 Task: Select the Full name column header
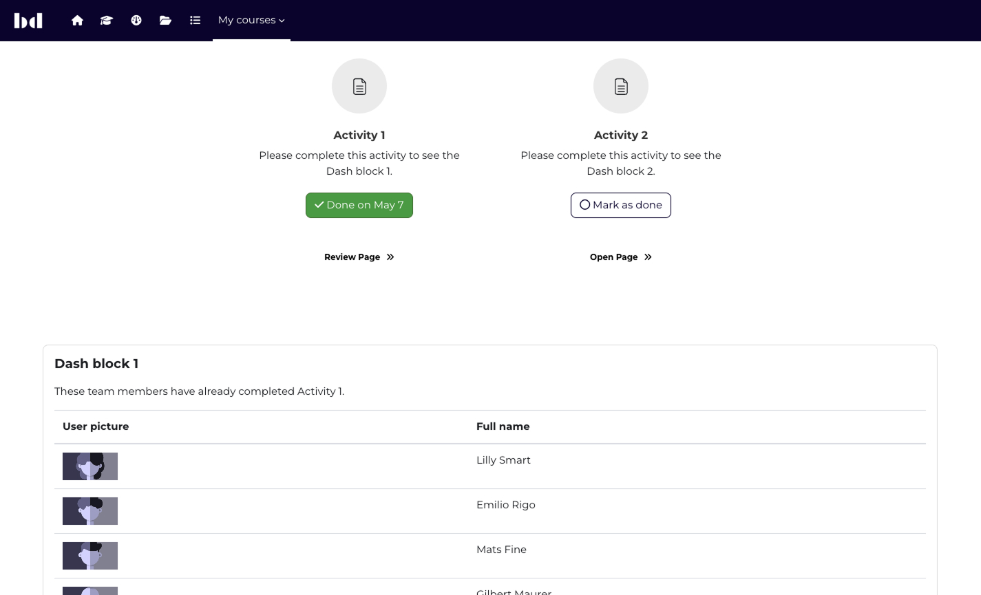pos(503,426)
